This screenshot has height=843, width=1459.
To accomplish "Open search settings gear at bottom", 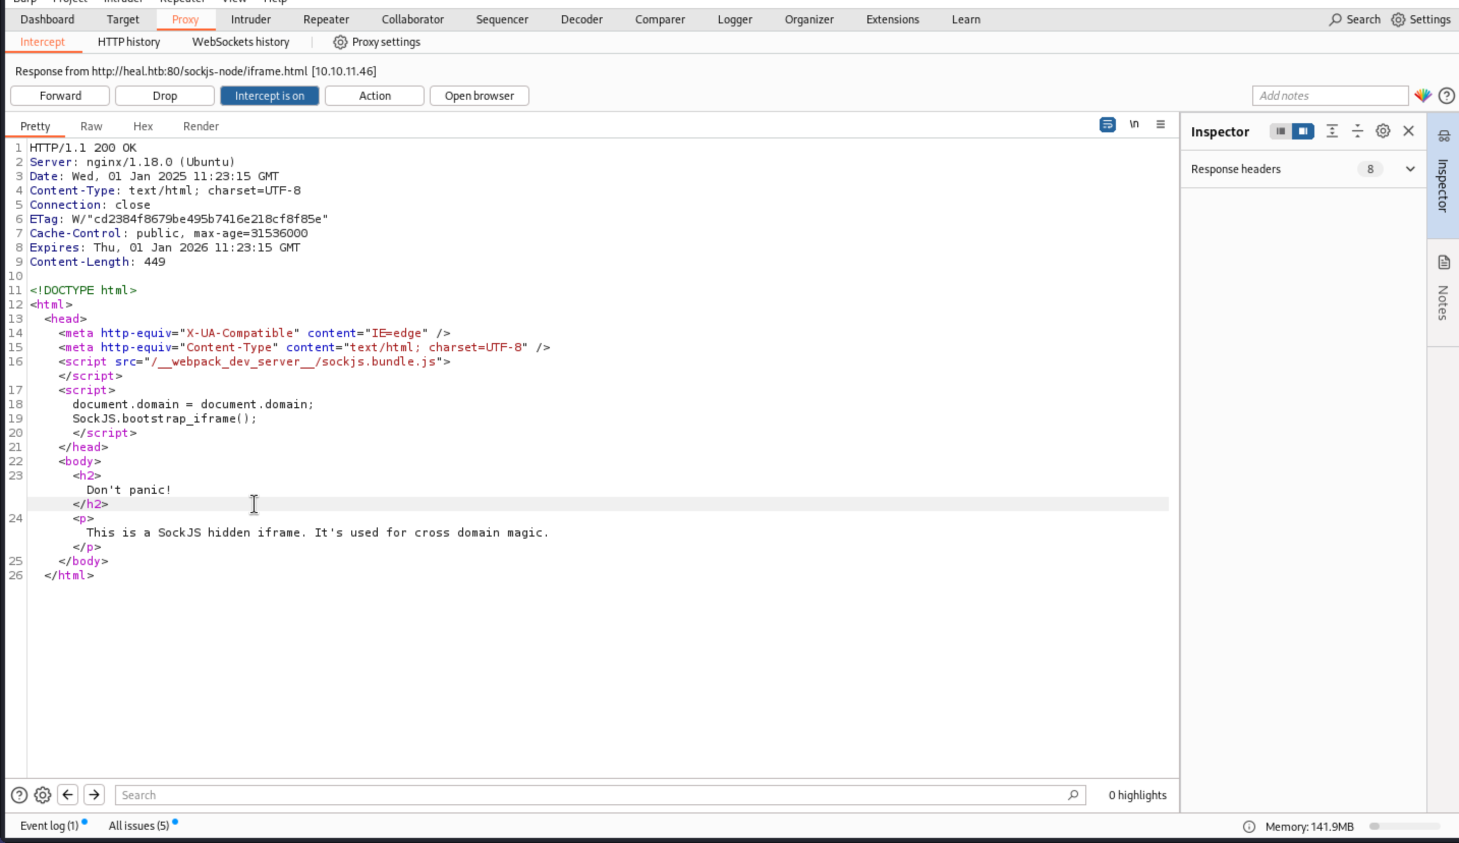I will point(42,795).
